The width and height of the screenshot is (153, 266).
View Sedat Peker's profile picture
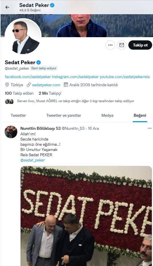pyautogui.click(x=23, y=37)
